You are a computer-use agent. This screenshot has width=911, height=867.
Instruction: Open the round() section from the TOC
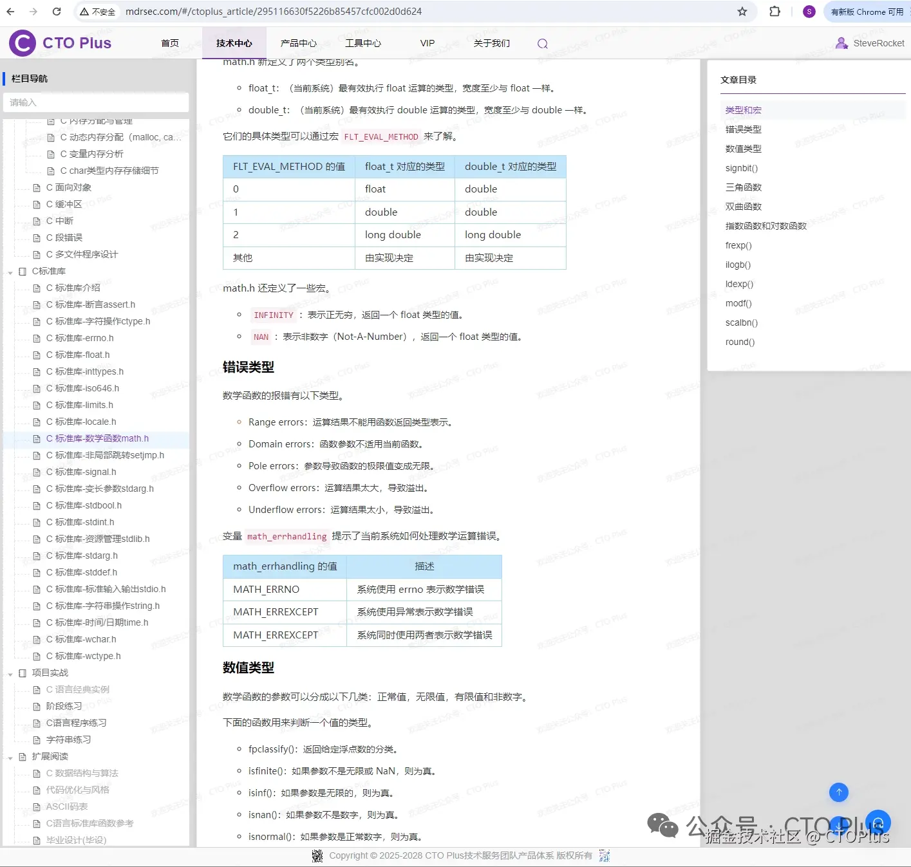(739, 342)
